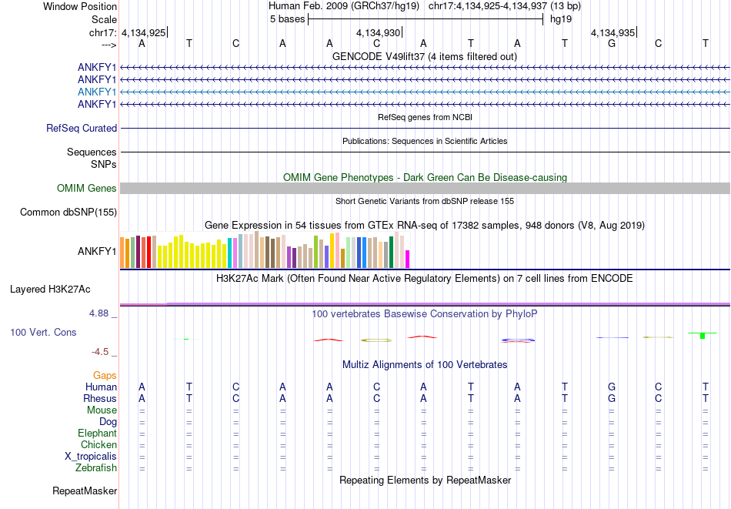The width and height of the screenshot is (731, 509).
Task: Open the 100 Vert. Cons track label
Action: [43, 332]
